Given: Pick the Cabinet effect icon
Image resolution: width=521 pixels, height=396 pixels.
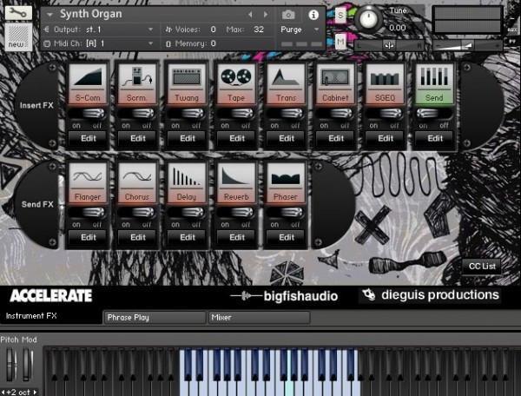Looking at the screenshot, I should coord(335,83).
